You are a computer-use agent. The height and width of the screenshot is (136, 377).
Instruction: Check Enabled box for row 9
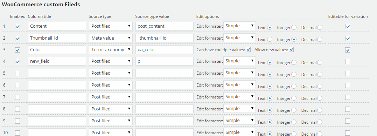click(x=18, y=121)
